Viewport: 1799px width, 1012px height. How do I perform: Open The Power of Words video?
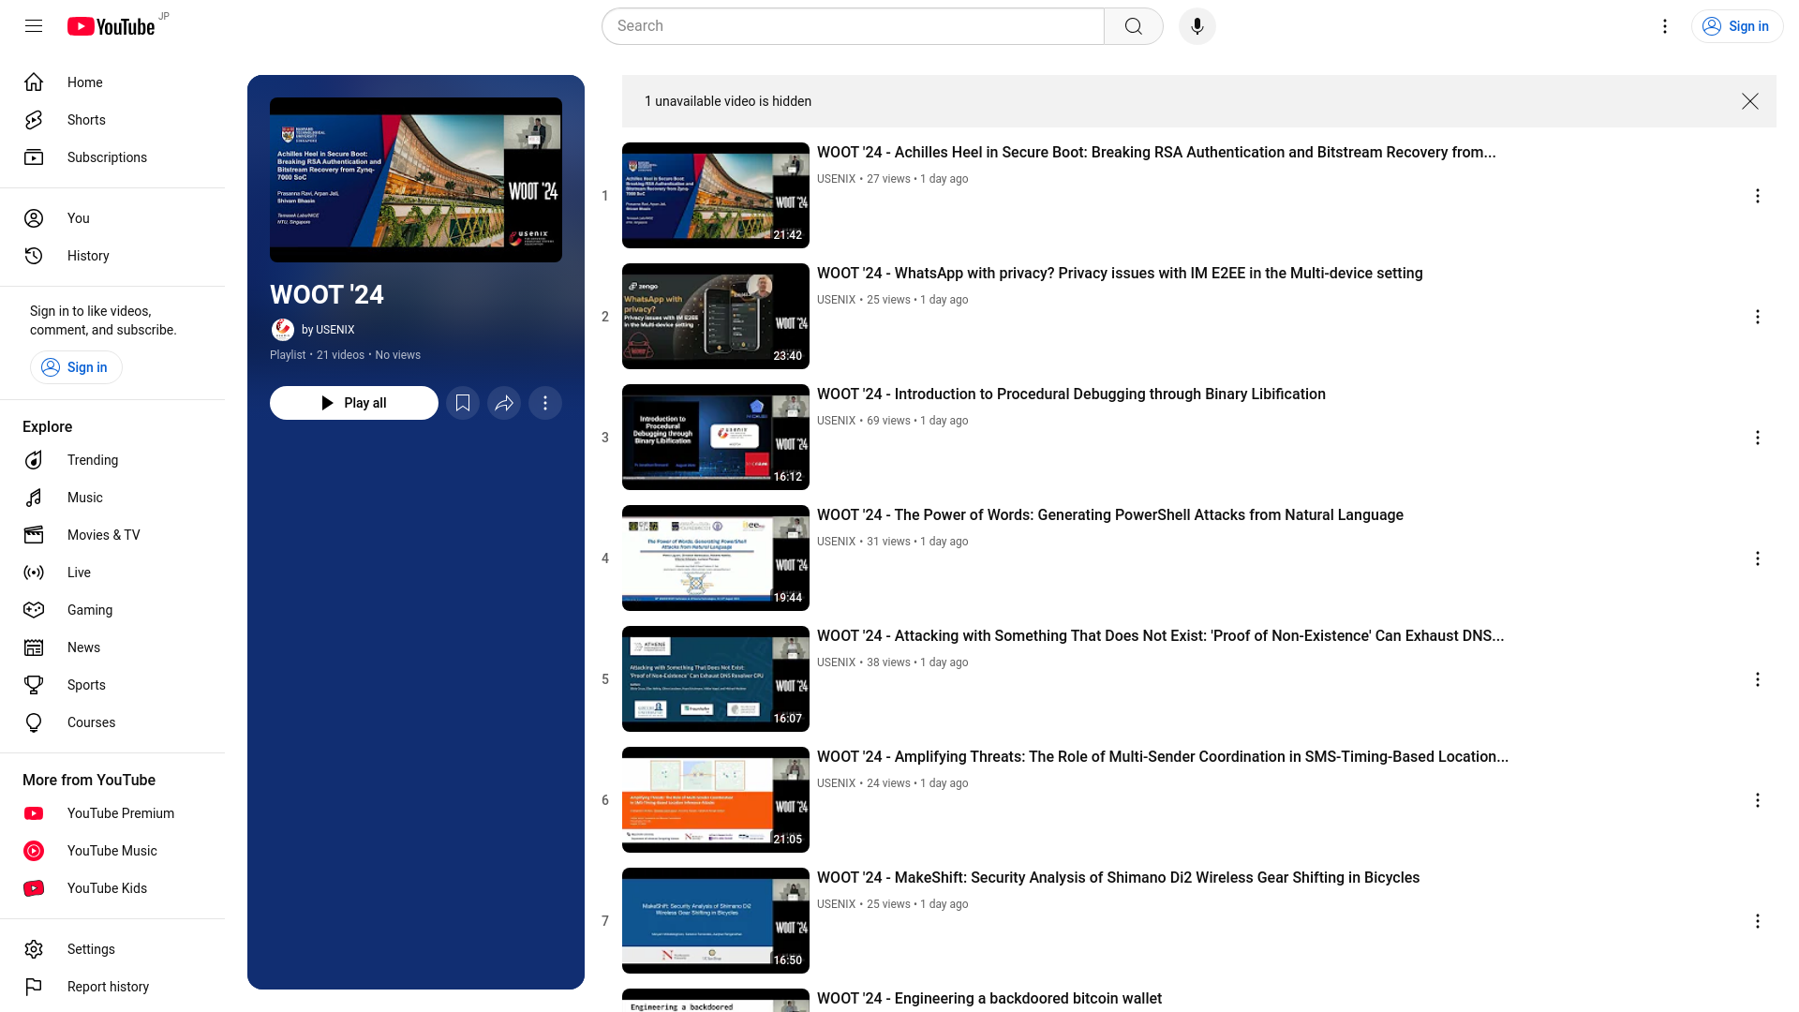(1110, 515)
